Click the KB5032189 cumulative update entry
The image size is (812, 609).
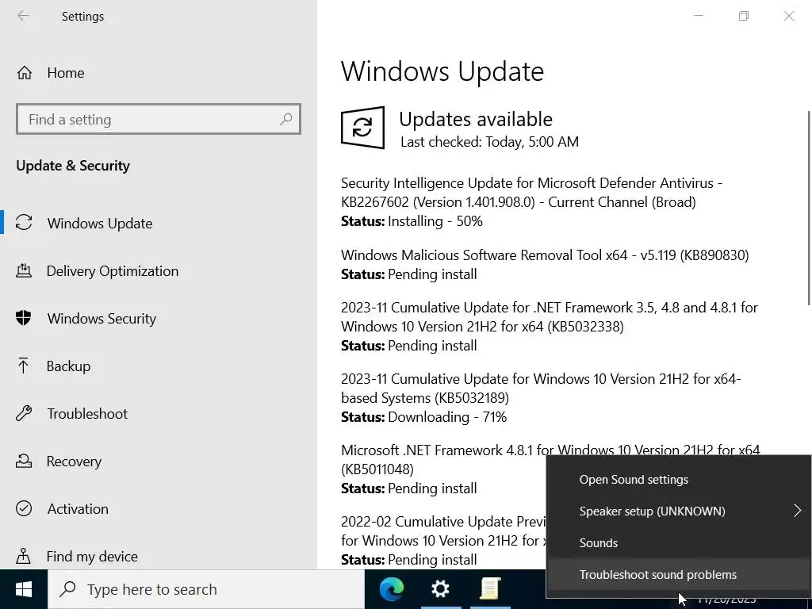(541, 389)
